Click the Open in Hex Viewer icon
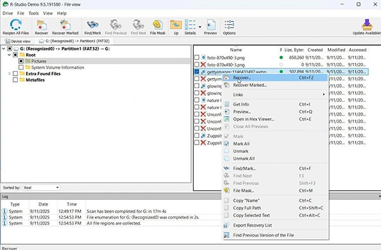This screenshot has height=250, width=381. click(x=227, y=119)
